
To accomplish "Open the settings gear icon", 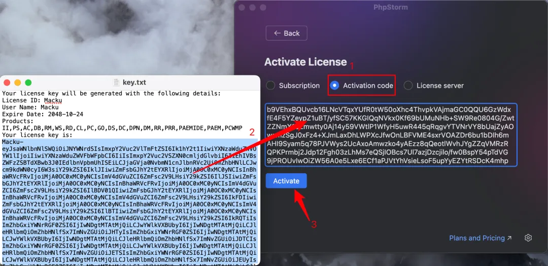I will click(x=528, y=238).
